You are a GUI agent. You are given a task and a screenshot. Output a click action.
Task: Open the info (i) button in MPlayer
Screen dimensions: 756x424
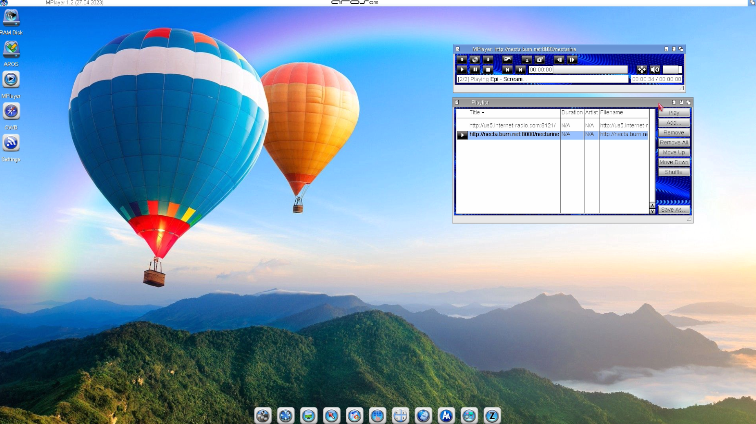coord(527,60)
